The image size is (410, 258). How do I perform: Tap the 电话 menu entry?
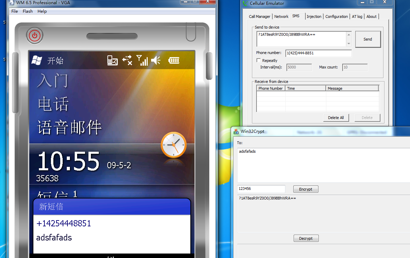53,104
